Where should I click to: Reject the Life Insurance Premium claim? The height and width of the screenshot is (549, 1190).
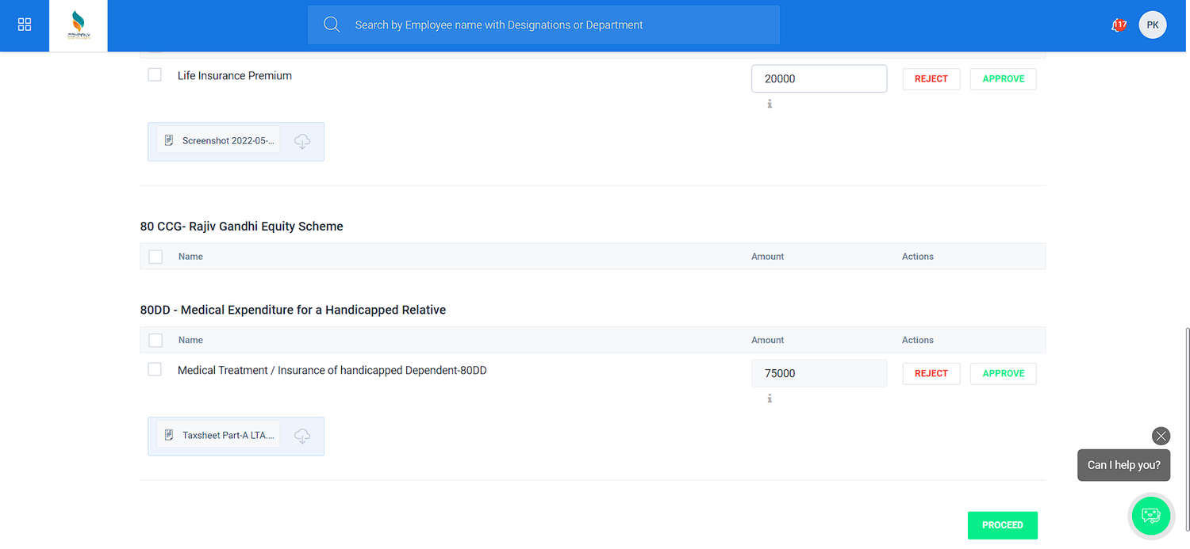(x=931, y=78)
